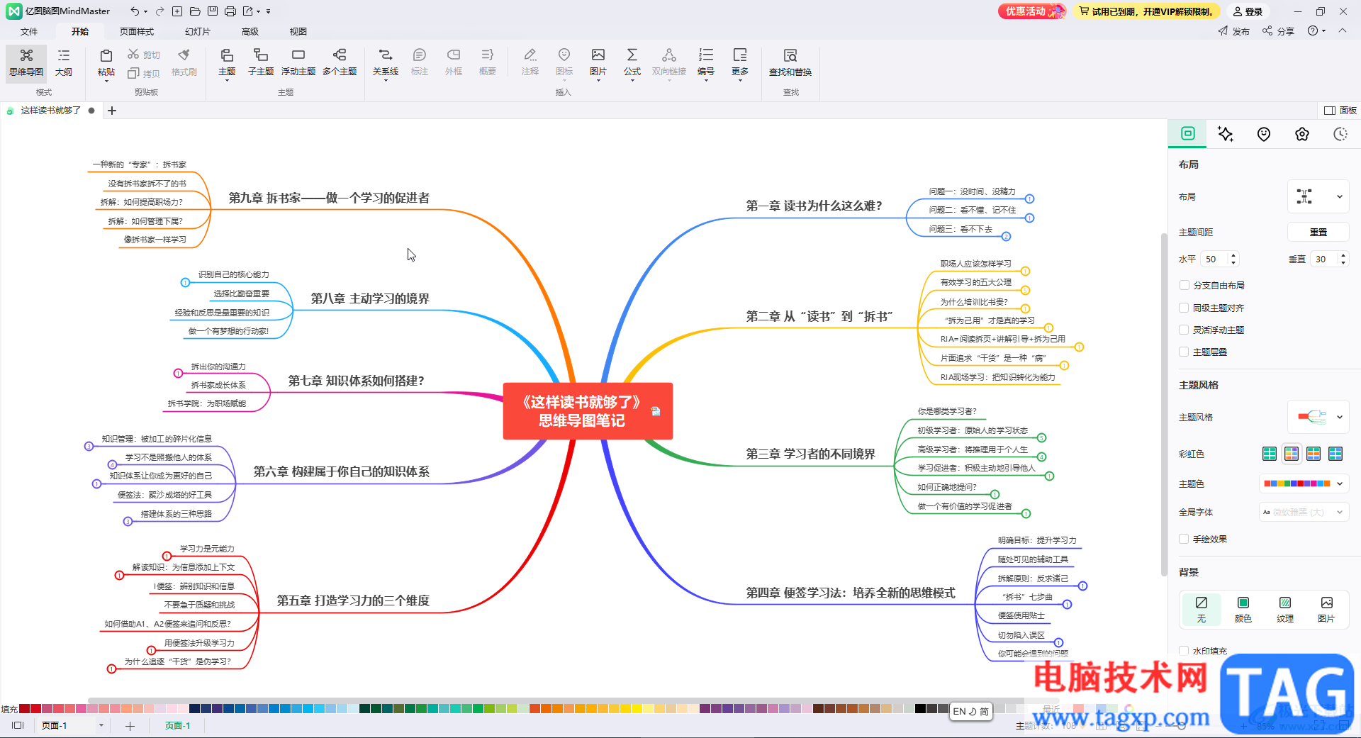
Task: Toggle Watermark fill (水印填充) checkbox
Action: coord(1184,650)
